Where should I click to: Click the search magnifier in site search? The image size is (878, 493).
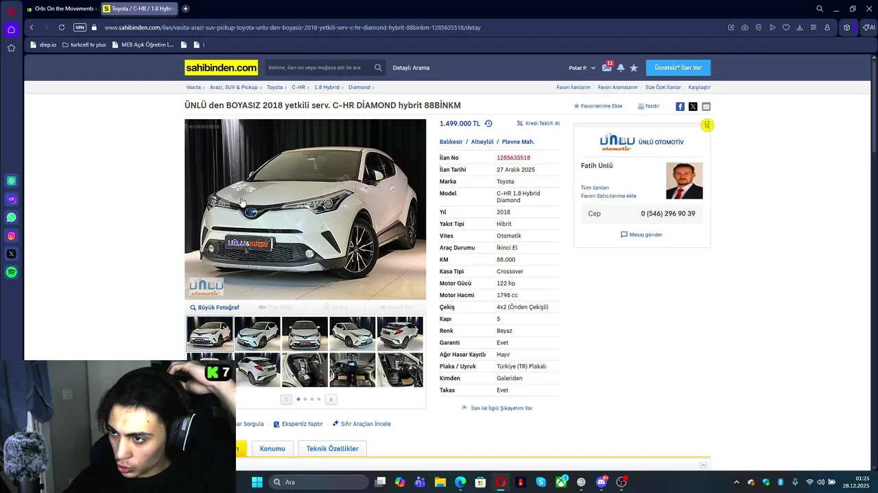pos(378,68)
